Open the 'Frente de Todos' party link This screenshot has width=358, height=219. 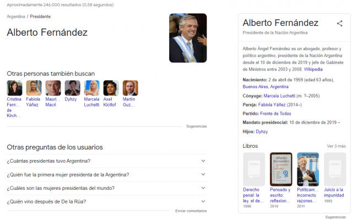coord(275,114)
